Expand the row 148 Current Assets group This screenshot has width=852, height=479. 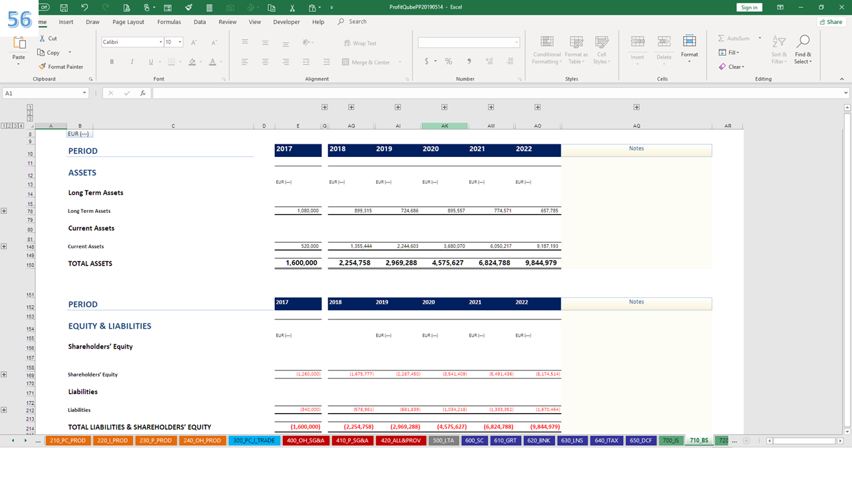coord(4,246)
